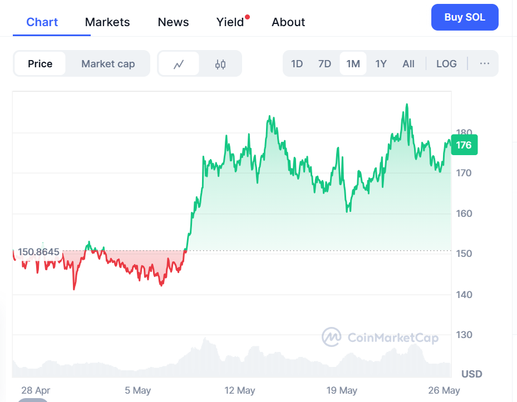Open the Markets tab
The width and height of the screenshot is (517, 402).
coord(107,22)
